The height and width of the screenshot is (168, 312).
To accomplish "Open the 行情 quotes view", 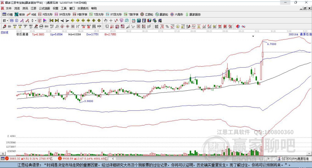I will point(8,15).
